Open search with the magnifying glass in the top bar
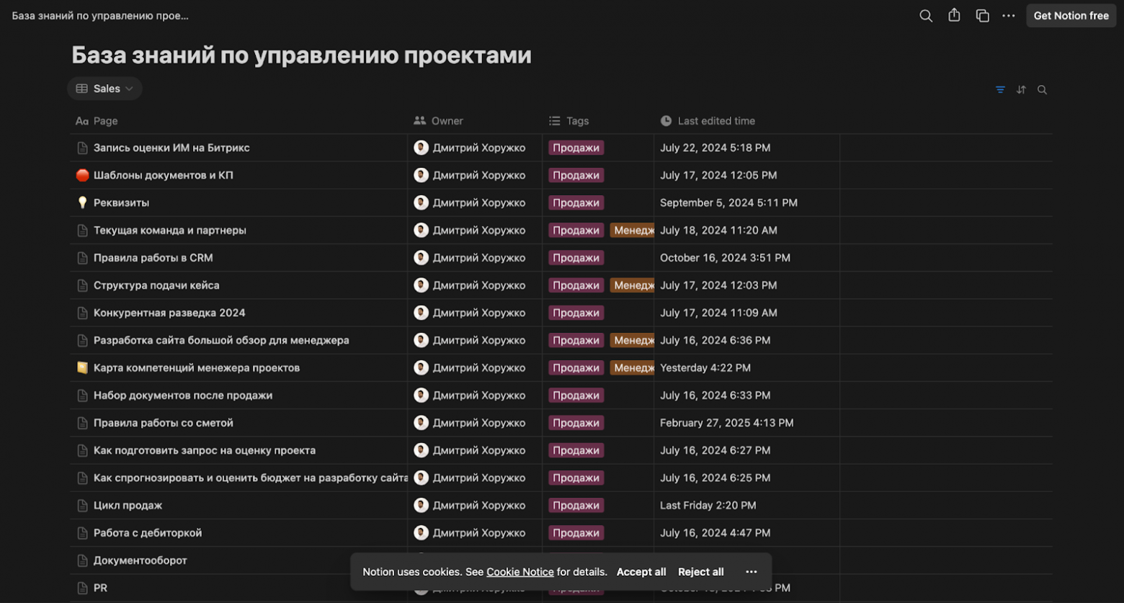Screen dimensions: 1124x603 tap(926, 15)
